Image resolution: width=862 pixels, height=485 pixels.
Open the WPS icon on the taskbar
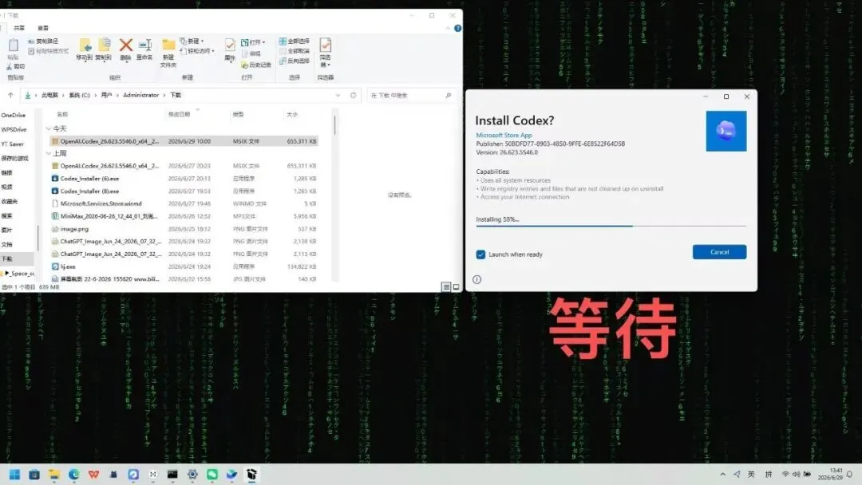(x=93, y=474)
